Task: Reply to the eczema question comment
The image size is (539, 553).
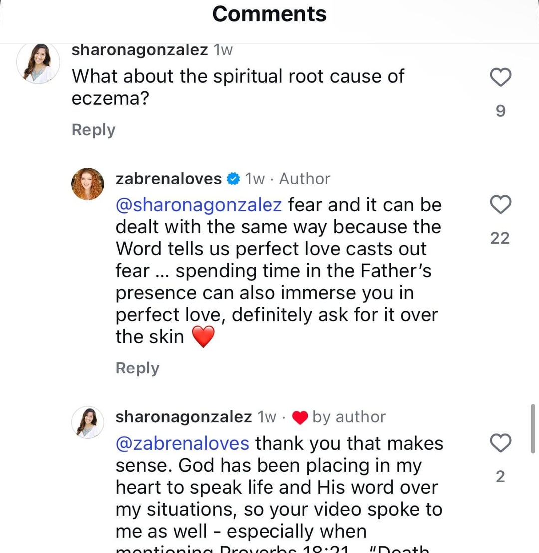Action: pos(93,130)
